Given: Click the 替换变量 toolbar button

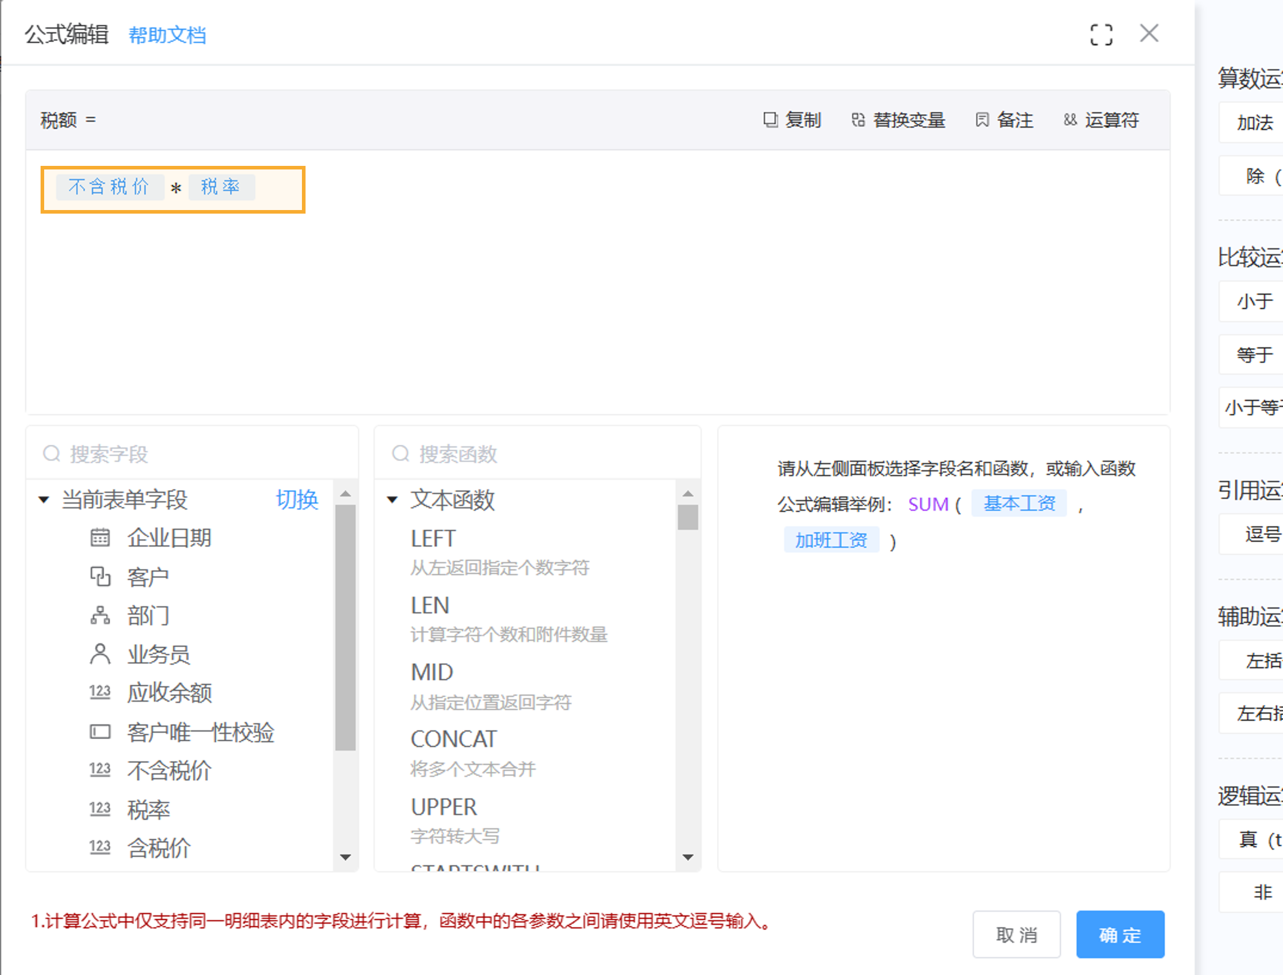Looking at the screenshot, I should point(898,120).
